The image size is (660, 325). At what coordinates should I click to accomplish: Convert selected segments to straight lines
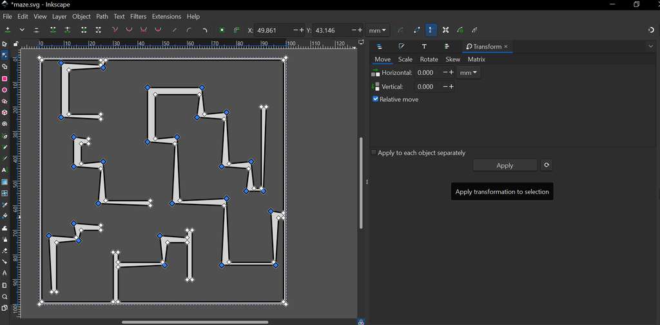pos(174,30)
